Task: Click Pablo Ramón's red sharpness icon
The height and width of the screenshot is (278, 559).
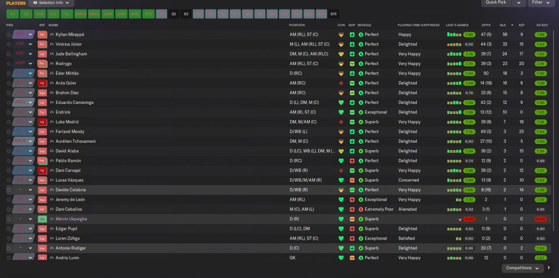Action: tap(352, 161)
